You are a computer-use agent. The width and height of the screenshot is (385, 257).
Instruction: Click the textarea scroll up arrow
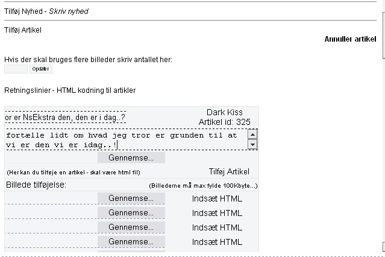click(x=252, y=134)
